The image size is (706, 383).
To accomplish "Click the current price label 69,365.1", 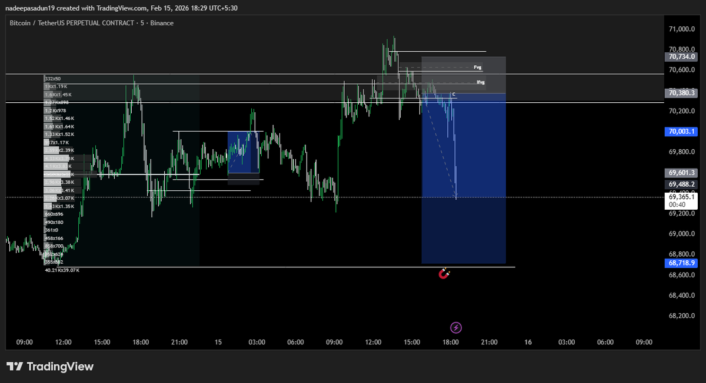I will (682, 197).
